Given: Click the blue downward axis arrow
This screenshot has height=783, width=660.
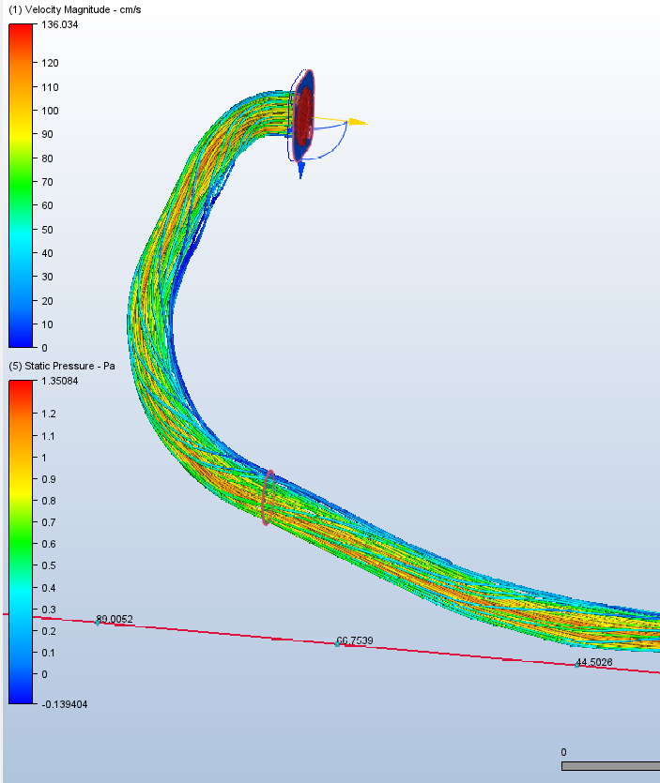Looking at the screenshot, I should tap(301, 171).
